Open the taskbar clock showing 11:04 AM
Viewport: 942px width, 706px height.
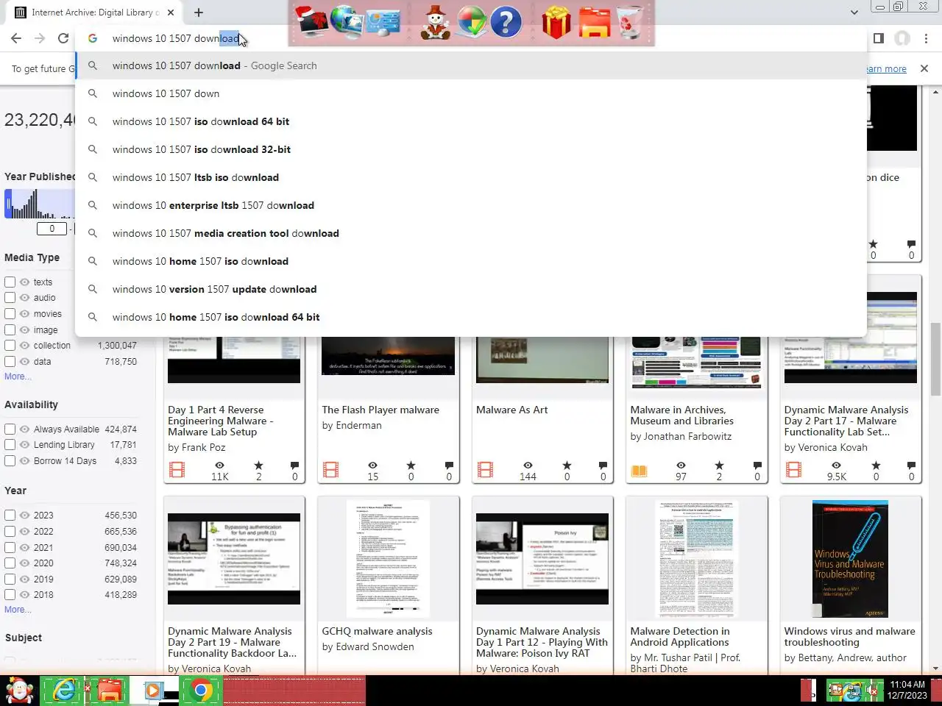(x=907, y=690)
